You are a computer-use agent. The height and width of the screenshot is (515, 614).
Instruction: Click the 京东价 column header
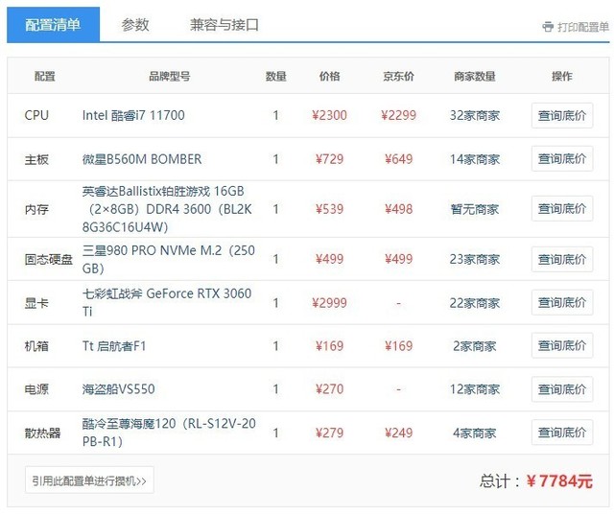pos(399,76)
